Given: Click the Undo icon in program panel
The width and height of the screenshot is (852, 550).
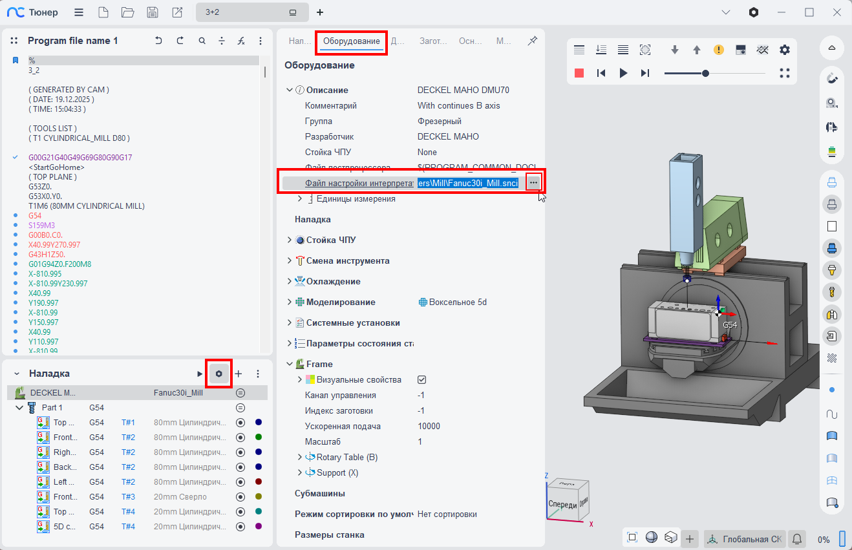Looking at the screenshot, I should point(158,41).
